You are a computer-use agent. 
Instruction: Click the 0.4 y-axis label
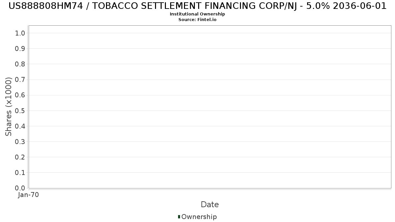pos(20,126)
